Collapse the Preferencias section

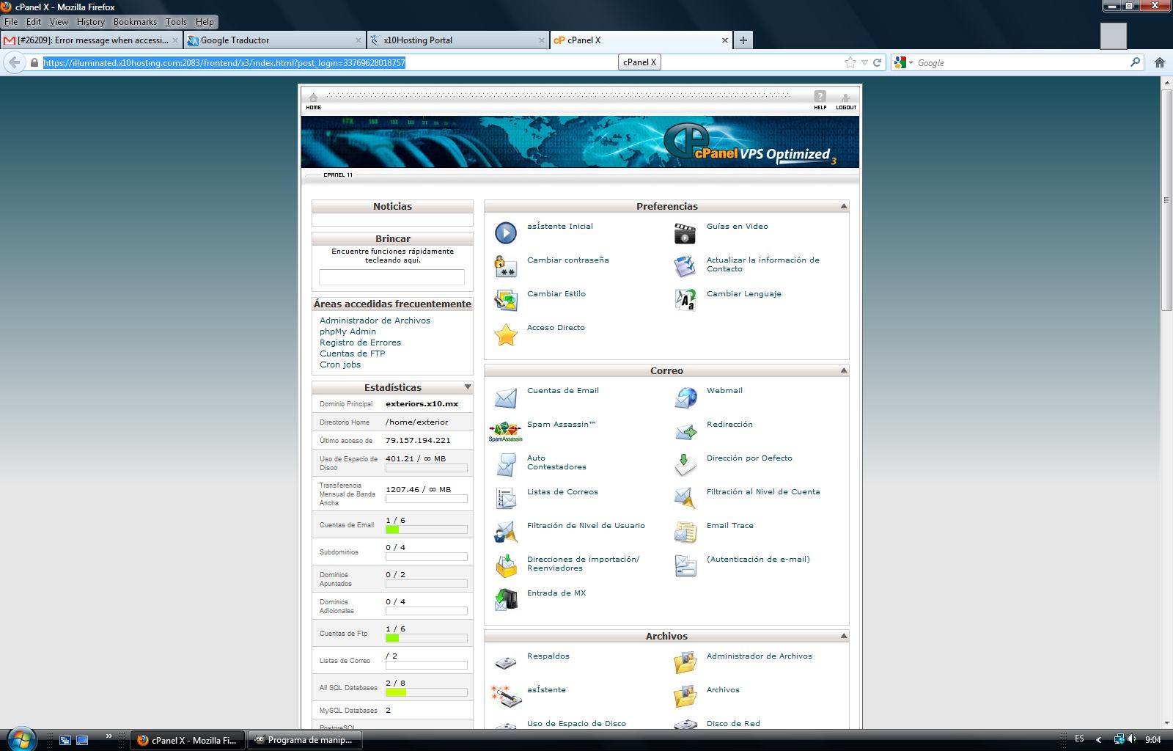[844, 206]
